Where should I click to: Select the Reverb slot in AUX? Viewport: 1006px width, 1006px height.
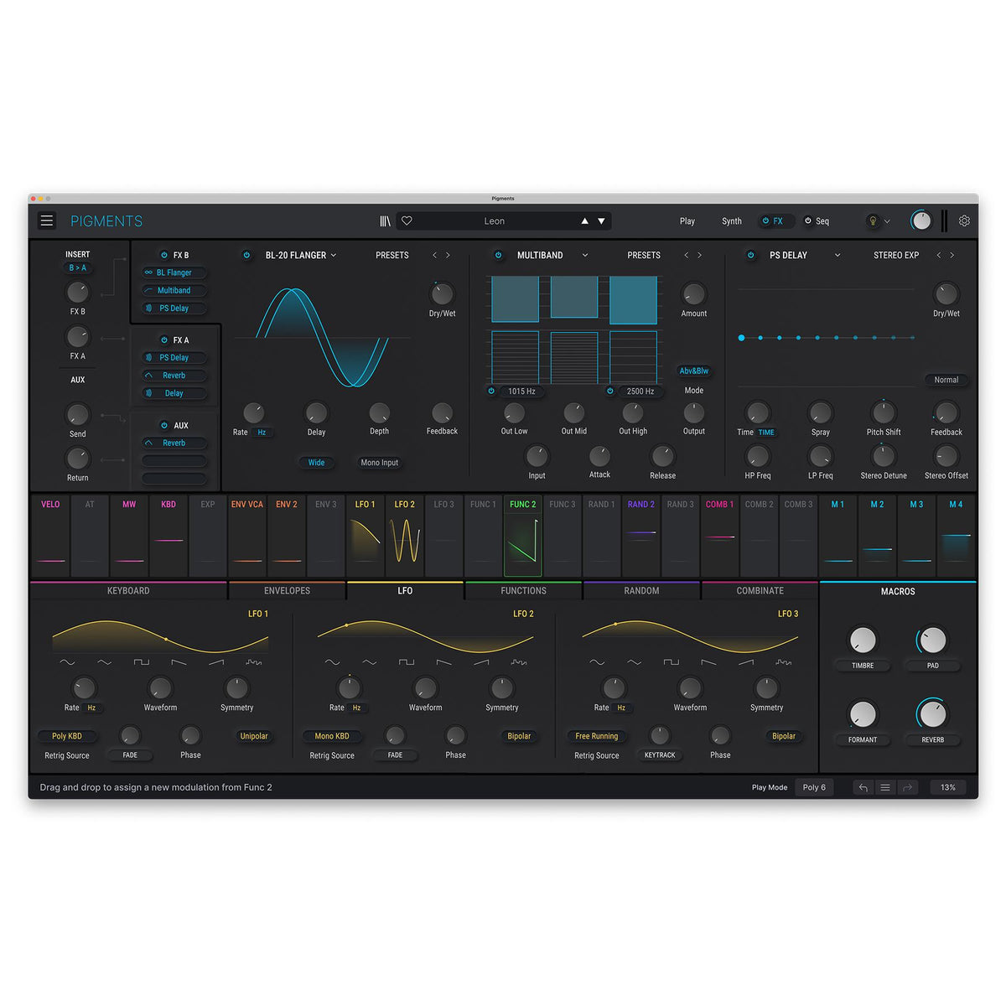point(174,443)
